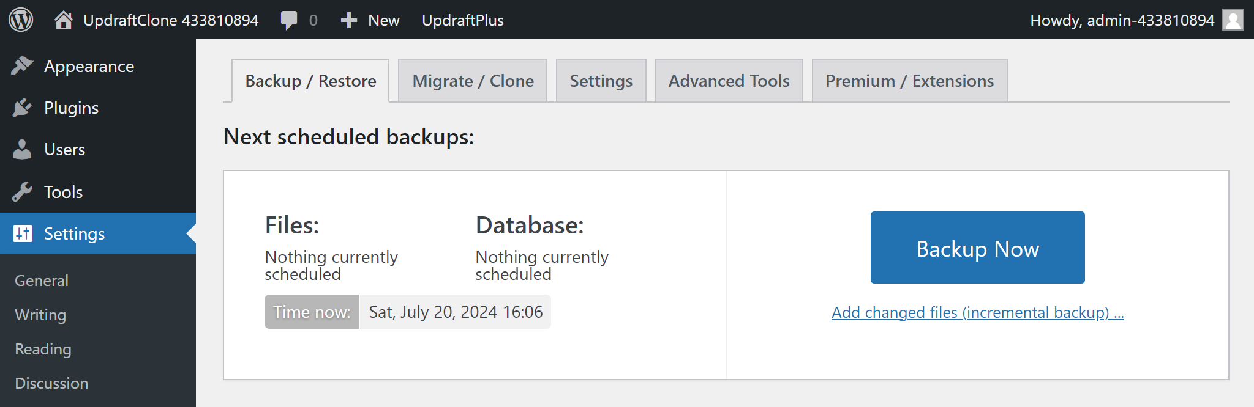Click the Settings sliders icon in sidebar
This screenshot has height=407, width=1254.
coord(23,233)
